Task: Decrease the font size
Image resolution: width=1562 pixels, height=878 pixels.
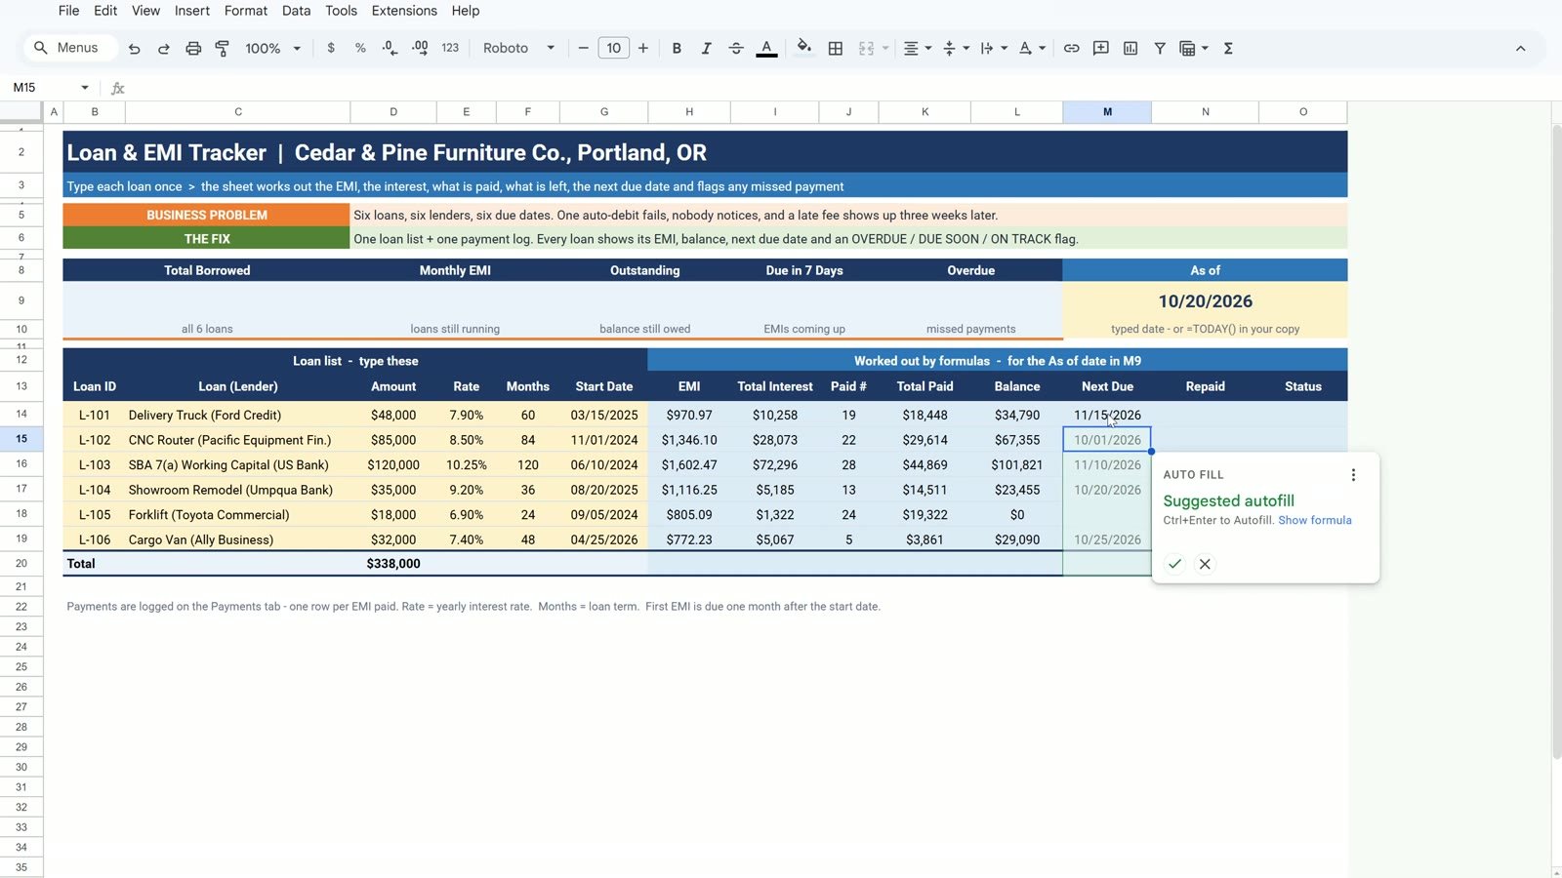Action: 584,48
